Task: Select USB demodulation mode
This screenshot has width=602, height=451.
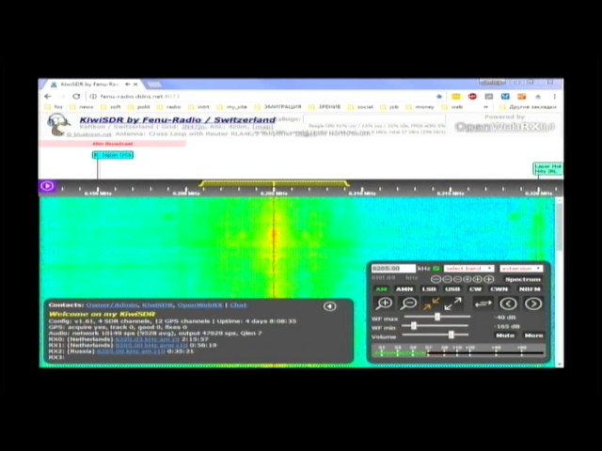Action: coord(452,289)
